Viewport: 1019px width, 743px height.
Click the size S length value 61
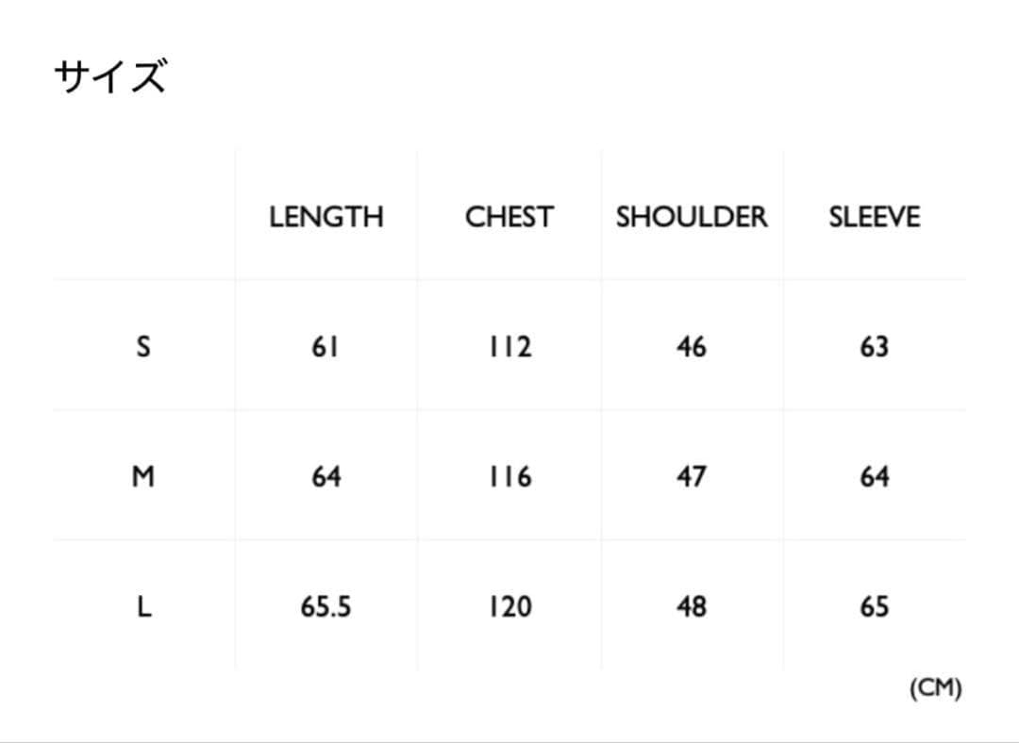326,347
